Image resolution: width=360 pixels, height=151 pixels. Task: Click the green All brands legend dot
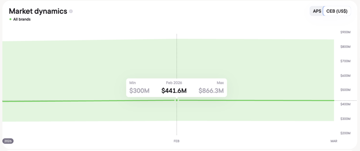click(11, 19)
